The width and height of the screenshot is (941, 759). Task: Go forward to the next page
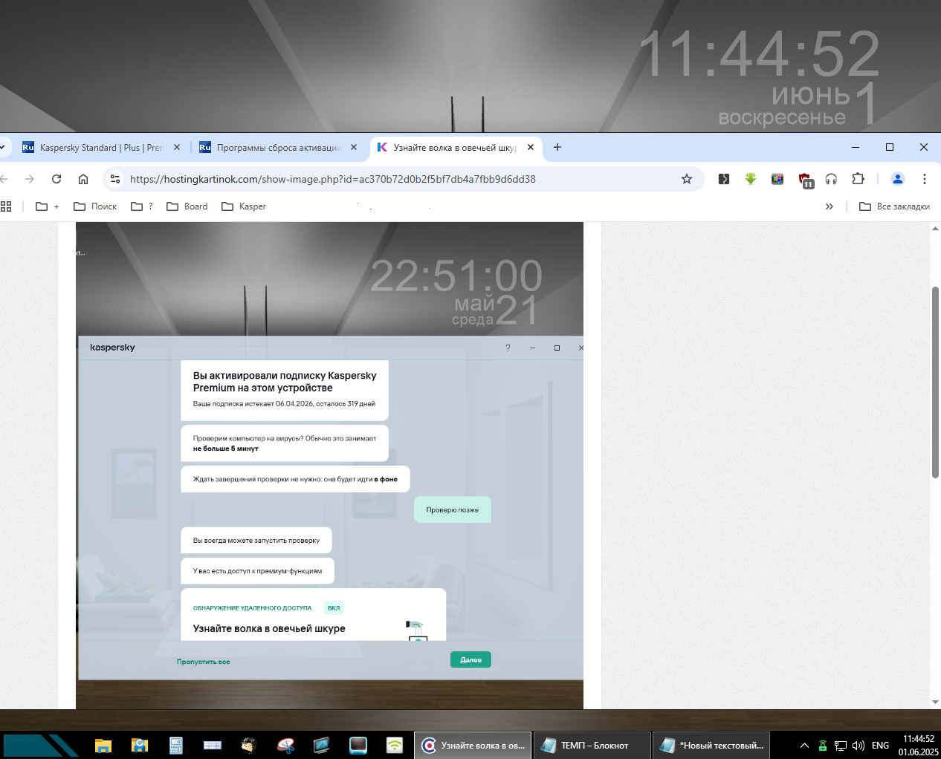[x=30, y=179]
